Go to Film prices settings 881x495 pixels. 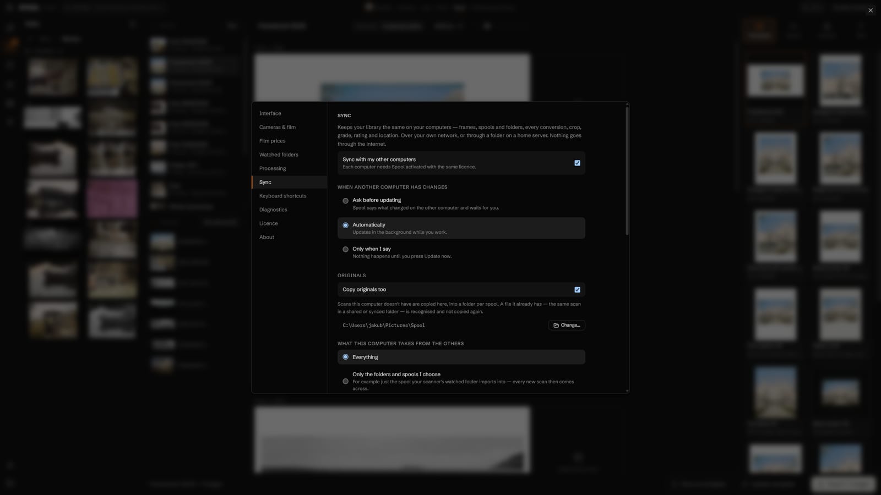(x=289, y=141)
